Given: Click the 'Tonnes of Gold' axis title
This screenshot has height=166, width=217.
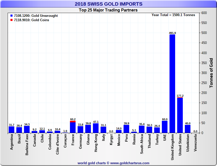Looking at the screenshot, I should (211, 73).
